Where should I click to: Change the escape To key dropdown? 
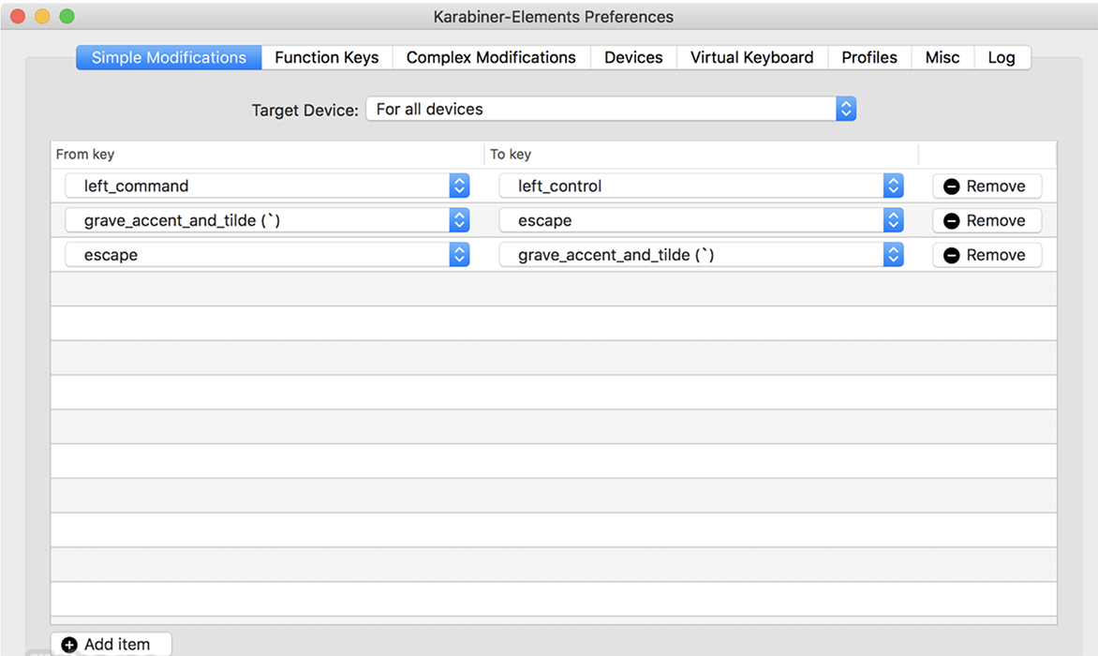pyautogui.click(x=701, y=220)
